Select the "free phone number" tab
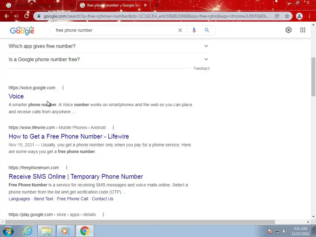 (x=113, y=6)
